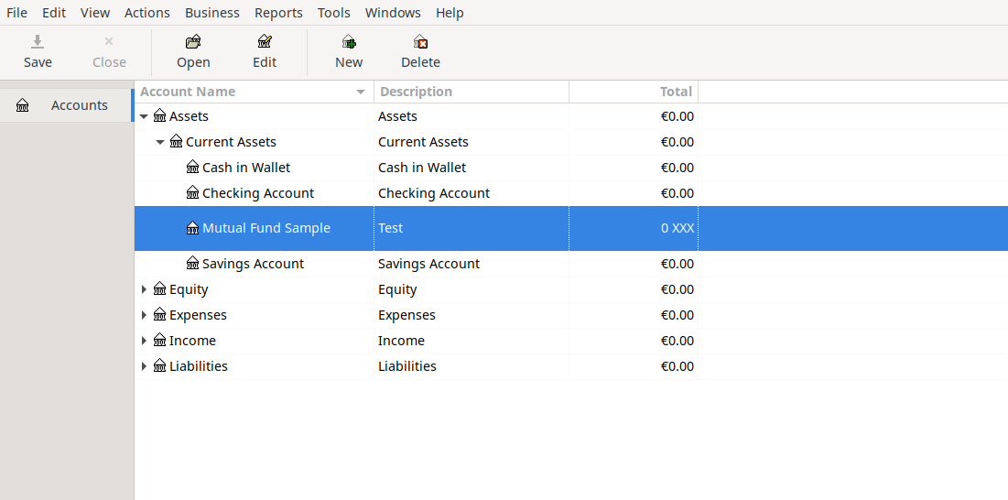Select the Assets account name
The height and width of the screenshot is (500, 1008).
(x=189, y=116)
